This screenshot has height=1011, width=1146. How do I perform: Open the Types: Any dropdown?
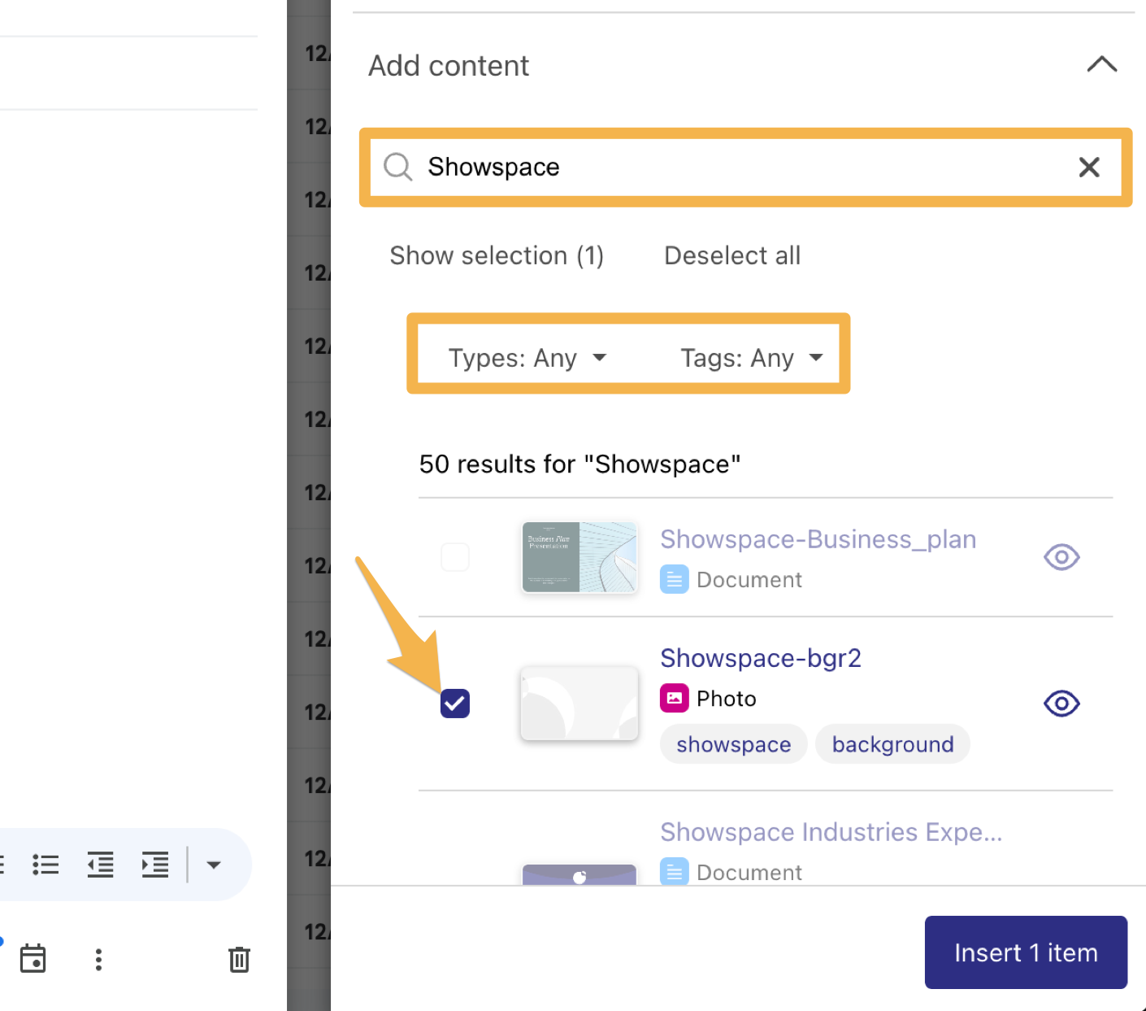click(527, 358)
